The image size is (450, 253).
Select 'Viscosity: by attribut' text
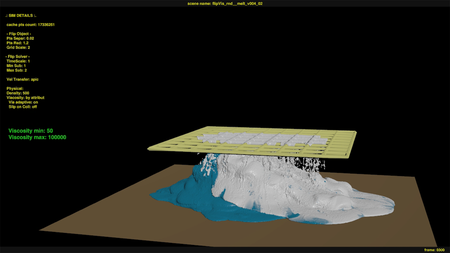[25, 98]
